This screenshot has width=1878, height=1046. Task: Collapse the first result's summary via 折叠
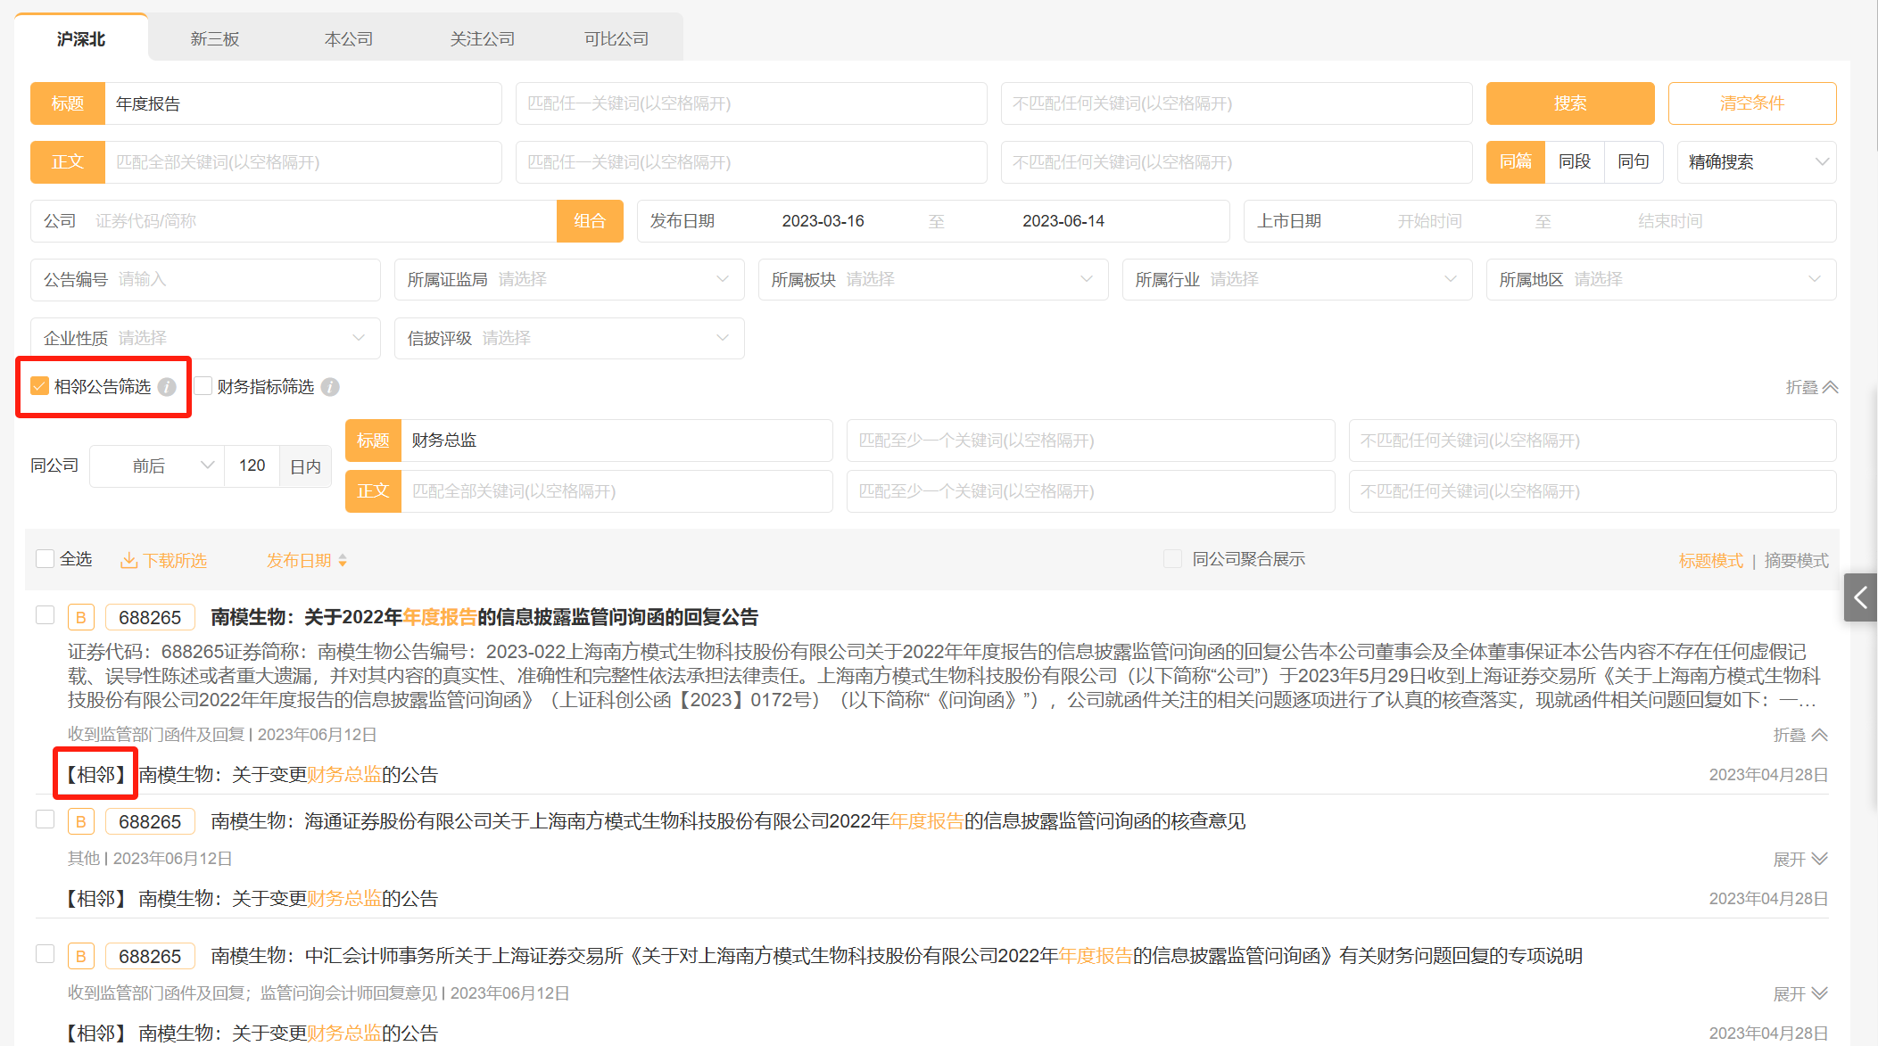[1800, 735]
